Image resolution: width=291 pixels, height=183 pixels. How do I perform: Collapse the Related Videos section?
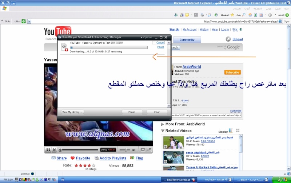click(x=163, y=131)
